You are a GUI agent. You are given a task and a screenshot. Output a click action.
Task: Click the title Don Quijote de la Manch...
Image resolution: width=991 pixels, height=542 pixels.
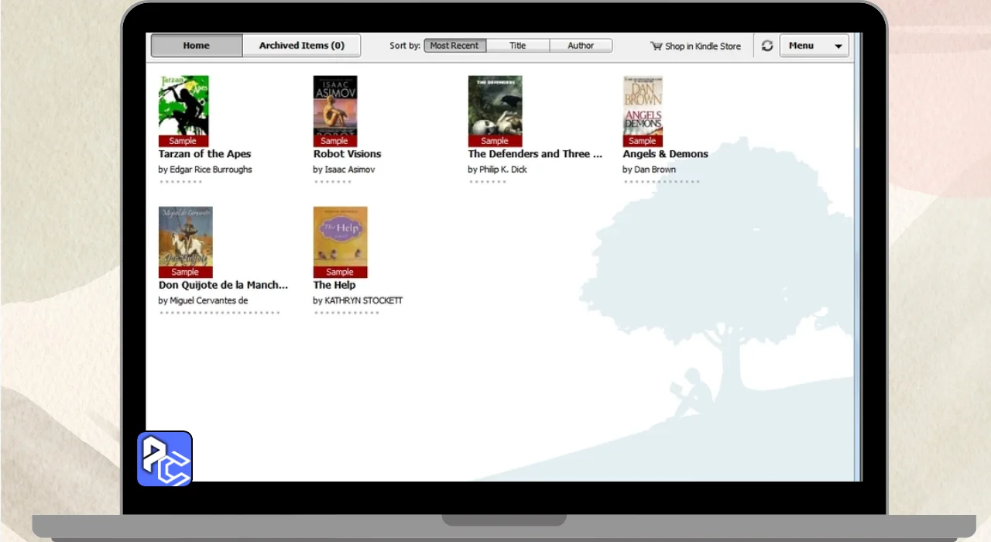click(x=223, y=285)
